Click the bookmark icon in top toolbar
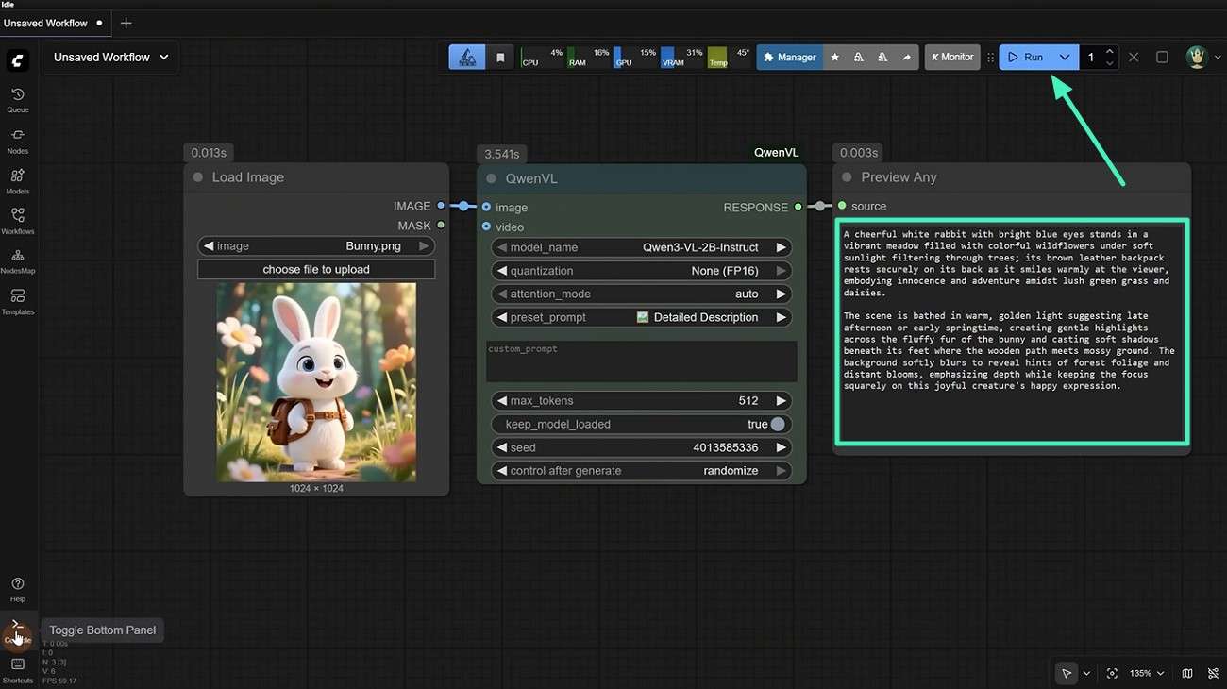Viewport: 1227px width, 689px height. pyautogui.click(x=500, y=58)
